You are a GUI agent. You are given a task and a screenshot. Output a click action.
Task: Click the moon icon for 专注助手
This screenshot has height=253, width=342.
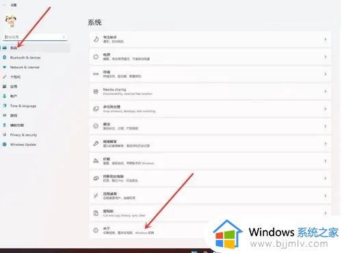tap(96, 40)
